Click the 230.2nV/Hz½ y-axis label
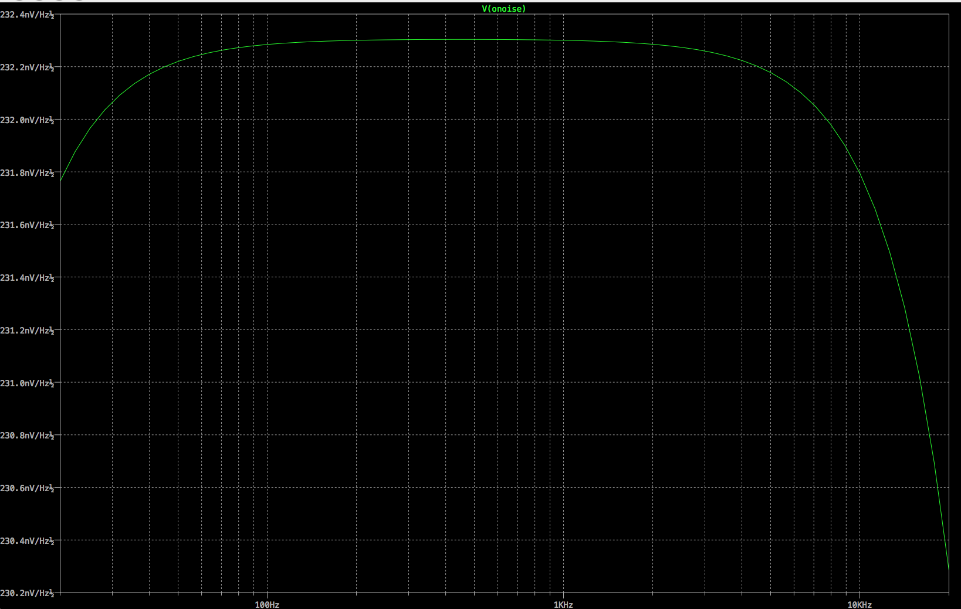The width and height of the screenshot is (961, 609). point(27,593)
